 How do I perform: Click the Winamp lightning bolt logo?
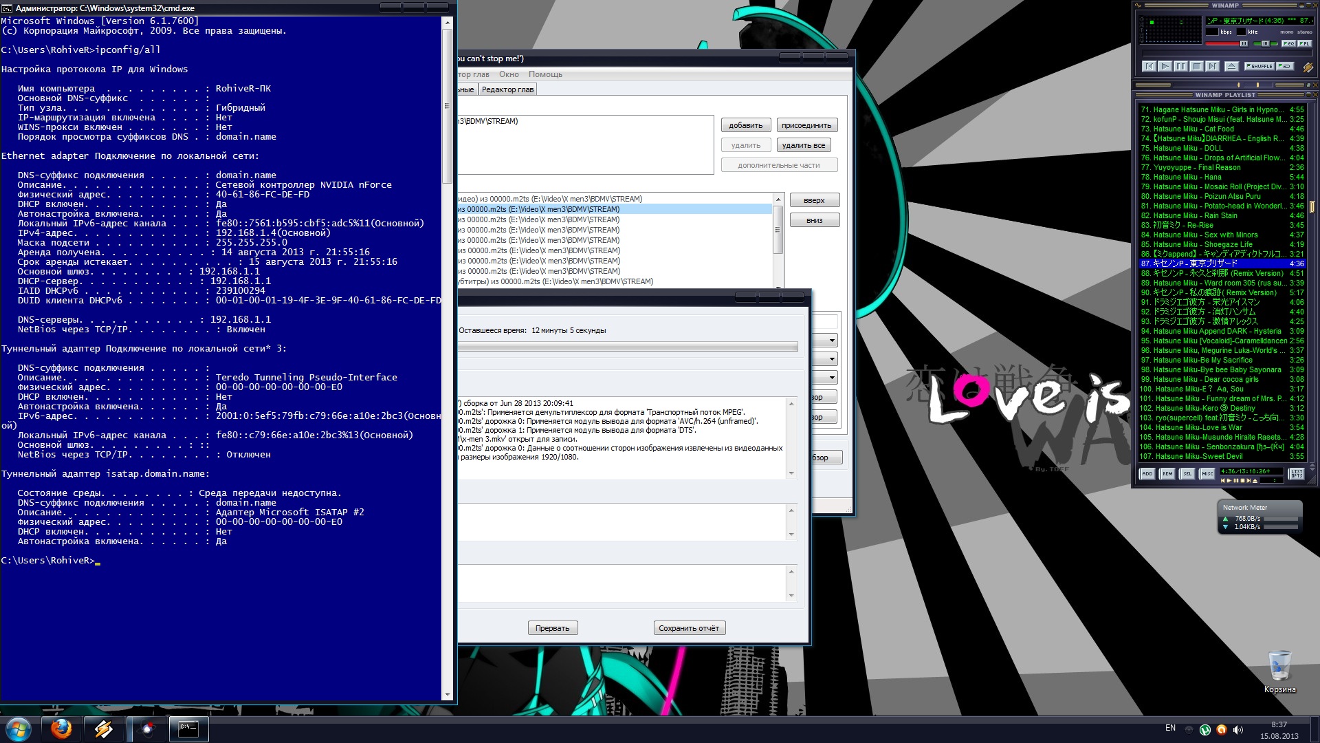(1308, 67)
